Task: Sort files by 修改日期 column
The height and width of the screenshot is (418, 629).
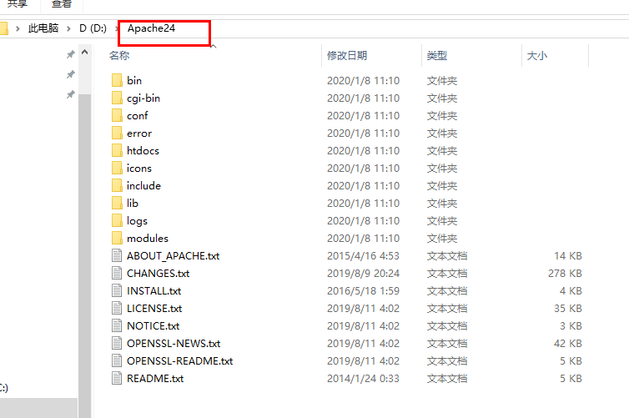Action: tap(347, 55)
